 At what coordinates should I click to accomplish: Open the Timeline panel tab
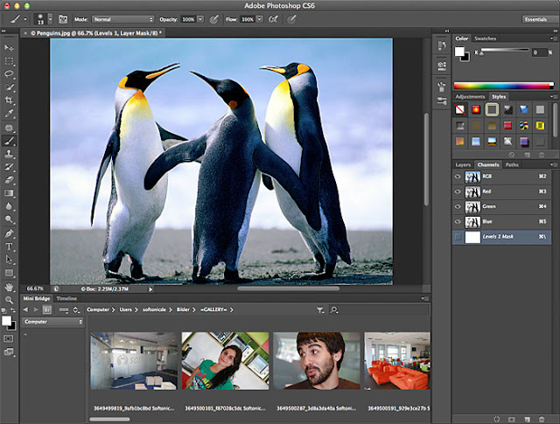pyautogui.click(x=66, y=299)
